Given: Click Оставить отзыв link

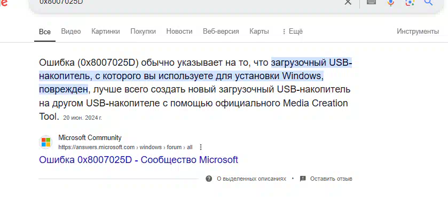Looking at the screenshot, I should coord(331,179).
